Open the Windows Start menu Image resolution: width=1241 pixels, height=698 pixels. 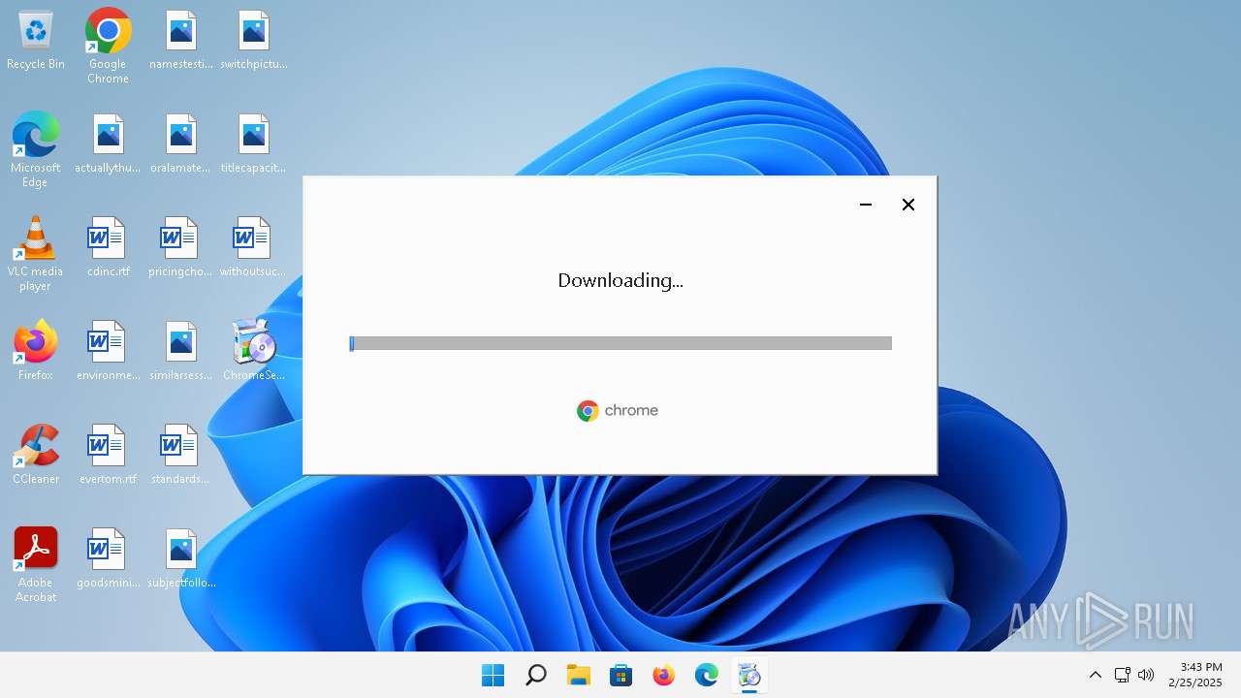point(493,675)
